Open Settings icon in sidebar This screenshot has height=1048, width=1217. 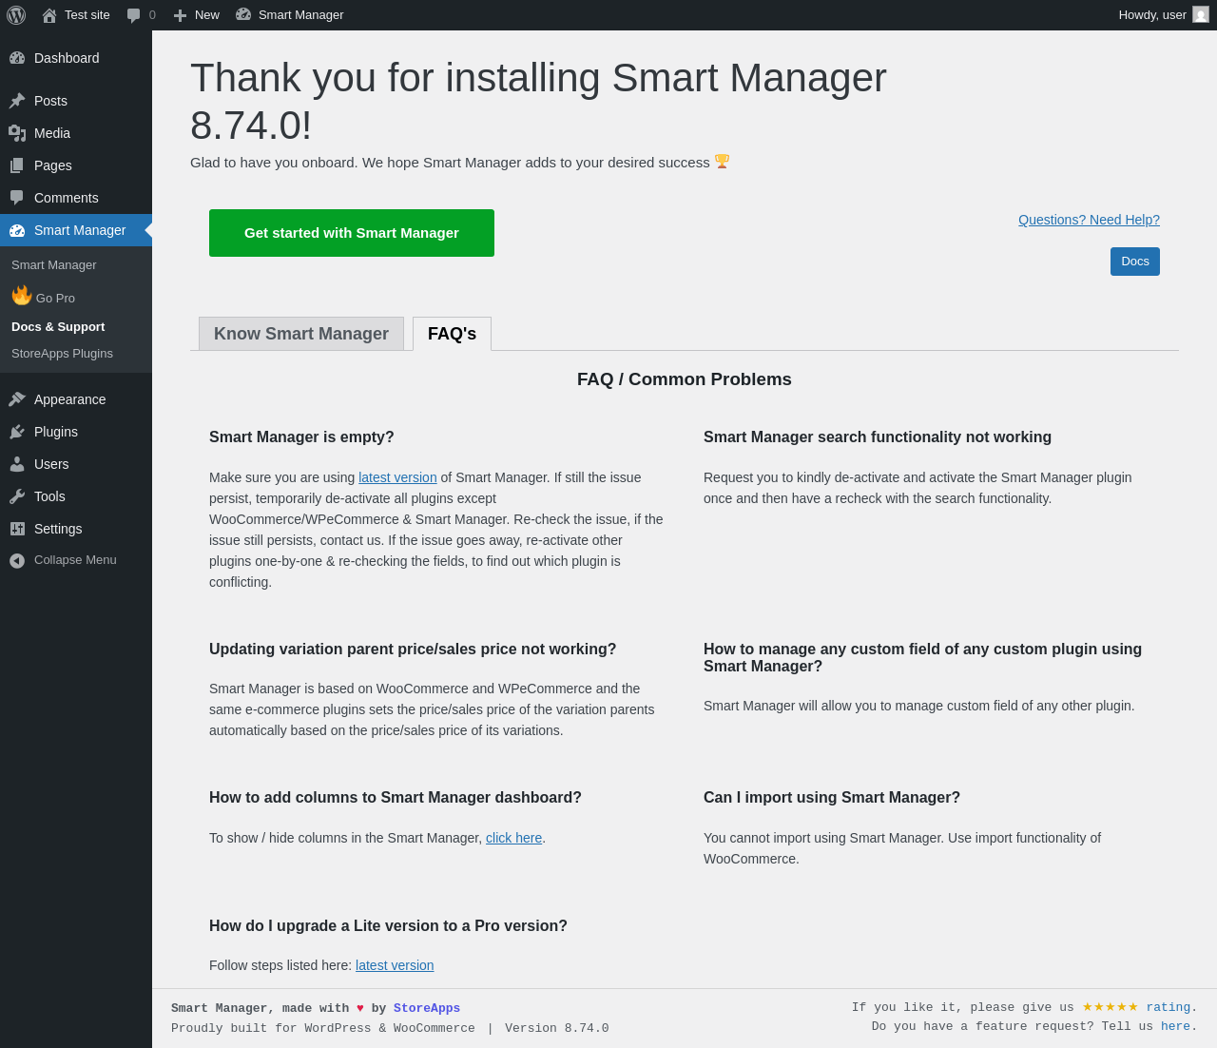[17, 529]
